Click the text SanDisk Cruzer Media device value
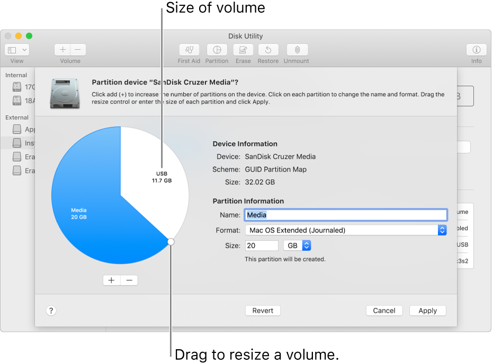Screen dimensions: 493x364 click(x=280, y=156)
